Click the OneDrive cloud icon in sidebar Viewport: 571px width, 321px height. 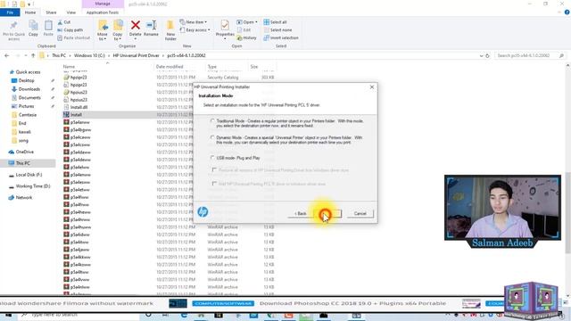12,152
